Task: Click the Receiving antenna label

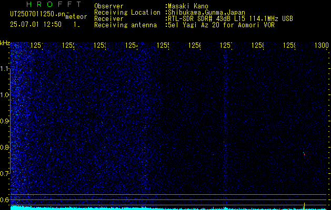Action: 126,25
